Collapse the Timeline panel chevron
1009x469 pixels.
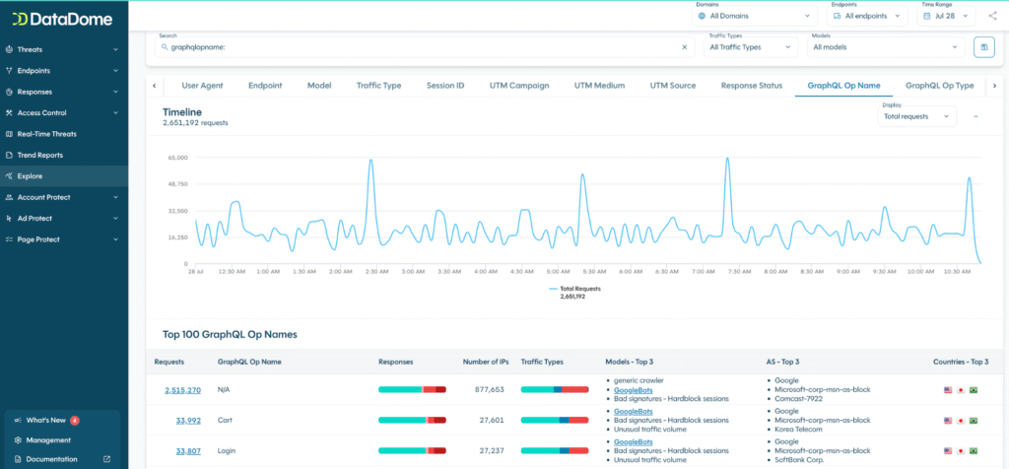(x=975, y=116)
